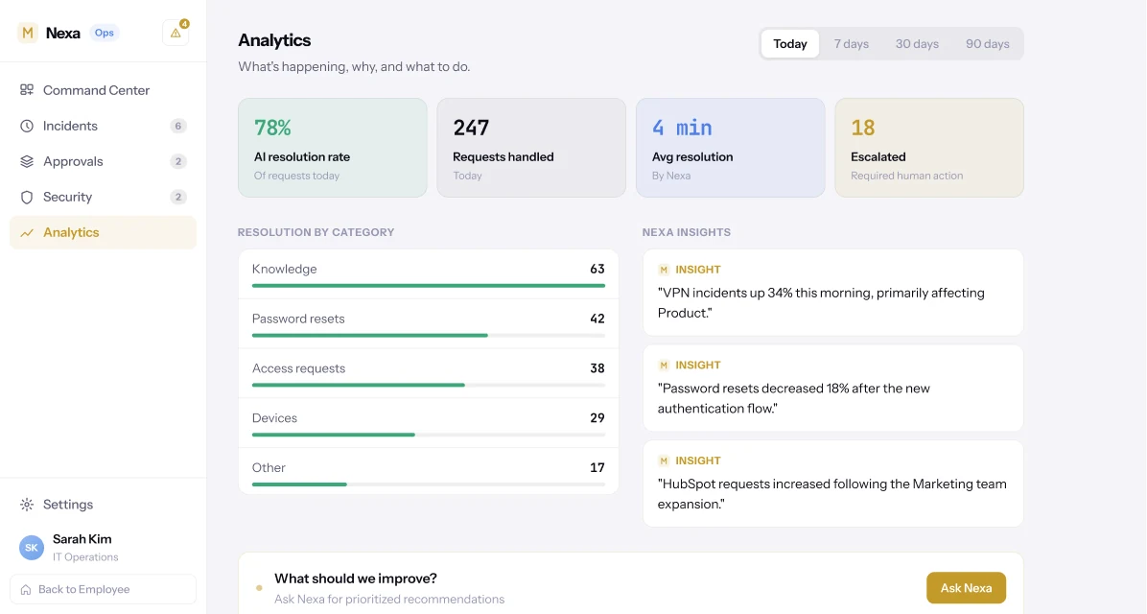Click the Settings gear icon

[x=27, y=505]
